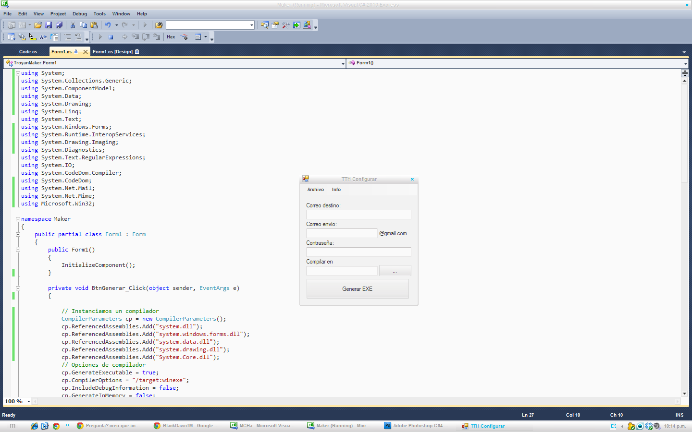
Task: Open BlackDawnTM Google Chrome taskbar item
Action: pyautogui.click(x=186, y=426)
